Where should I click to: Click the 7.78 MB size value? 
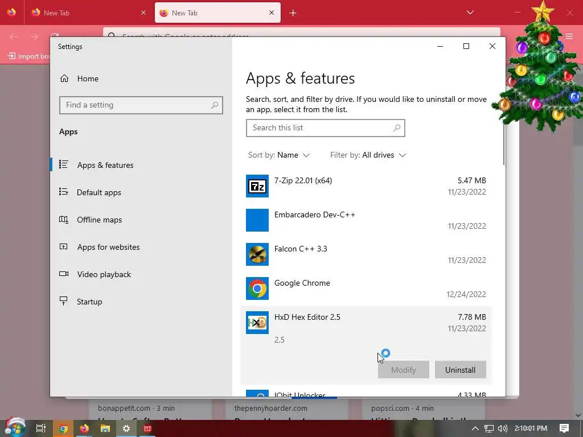(472, 317)
